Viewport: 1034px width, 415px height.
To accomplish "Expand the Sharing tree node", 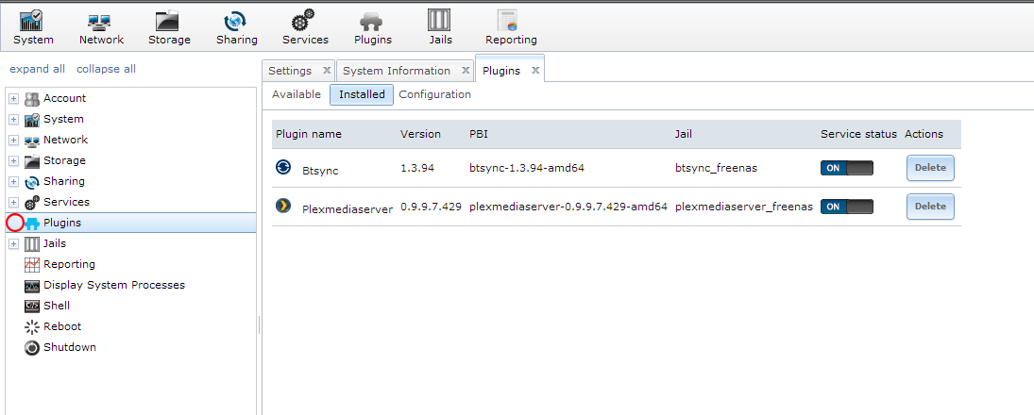I will click(14, 182).
